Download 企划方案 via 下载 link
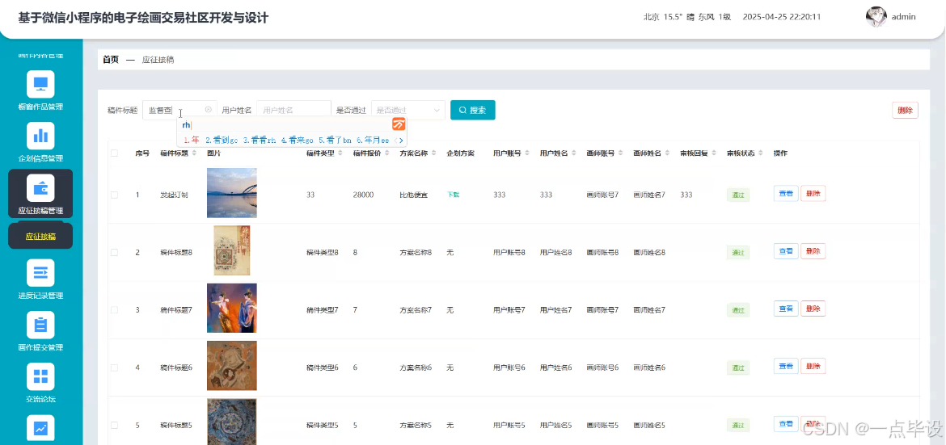 (453, 195)
